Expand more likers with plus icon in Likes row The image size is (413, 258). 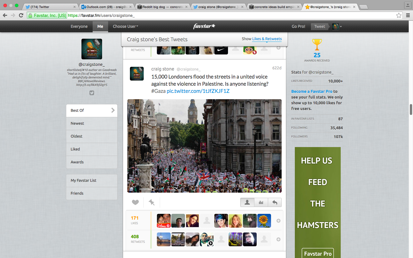278,221
